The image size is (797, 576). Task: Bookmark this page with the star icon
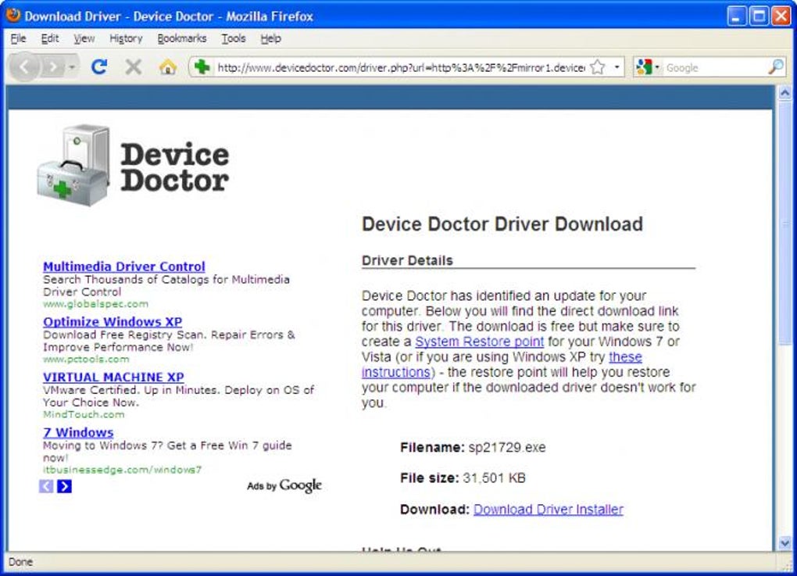[598, 67]
